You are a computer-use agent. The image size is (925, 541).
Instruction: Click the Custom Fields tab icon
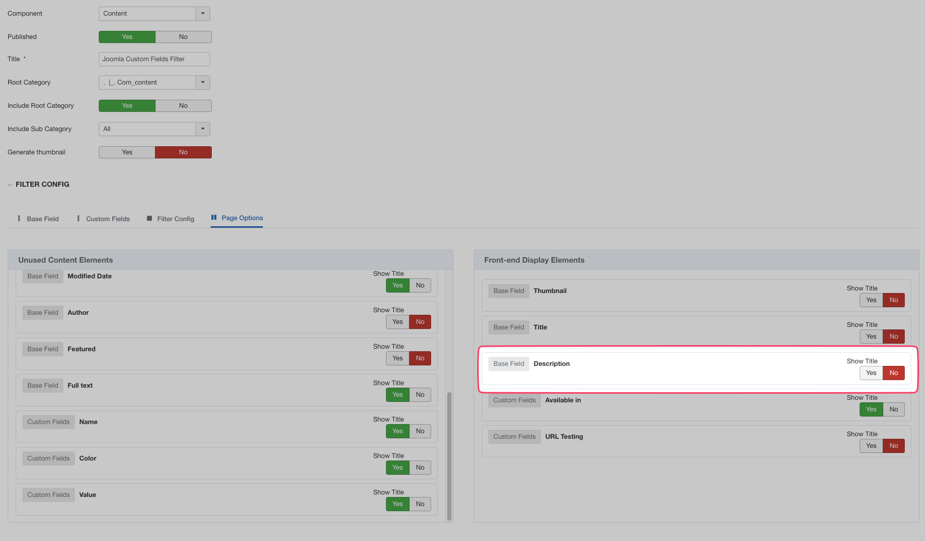[x=78, y=219]
